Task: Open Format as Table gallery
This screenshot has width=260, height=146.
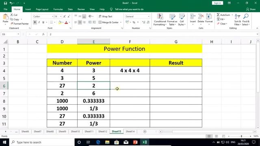Action: click(x=172, y=20)
